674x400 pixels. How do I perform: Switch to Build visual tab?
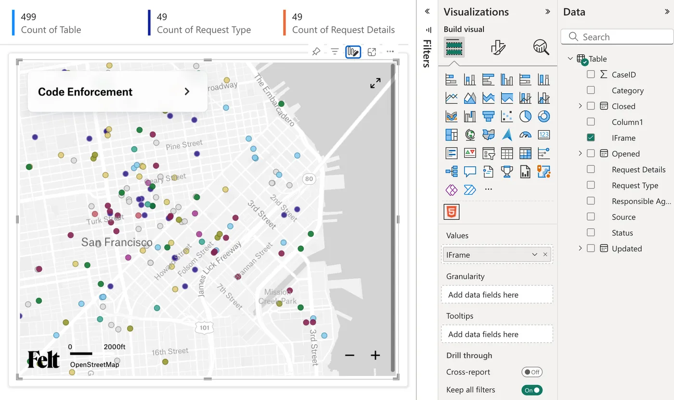tap(454, 47)
